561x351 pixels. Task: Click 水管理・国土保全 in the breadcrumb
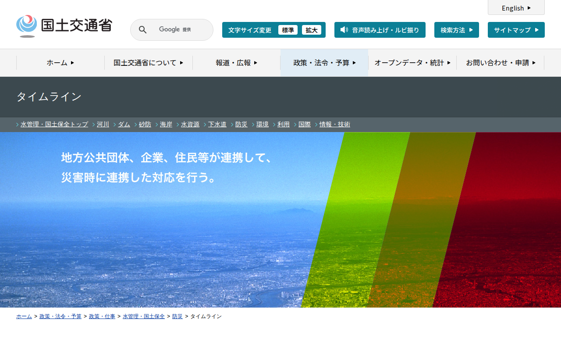click(x=144, y=316)
